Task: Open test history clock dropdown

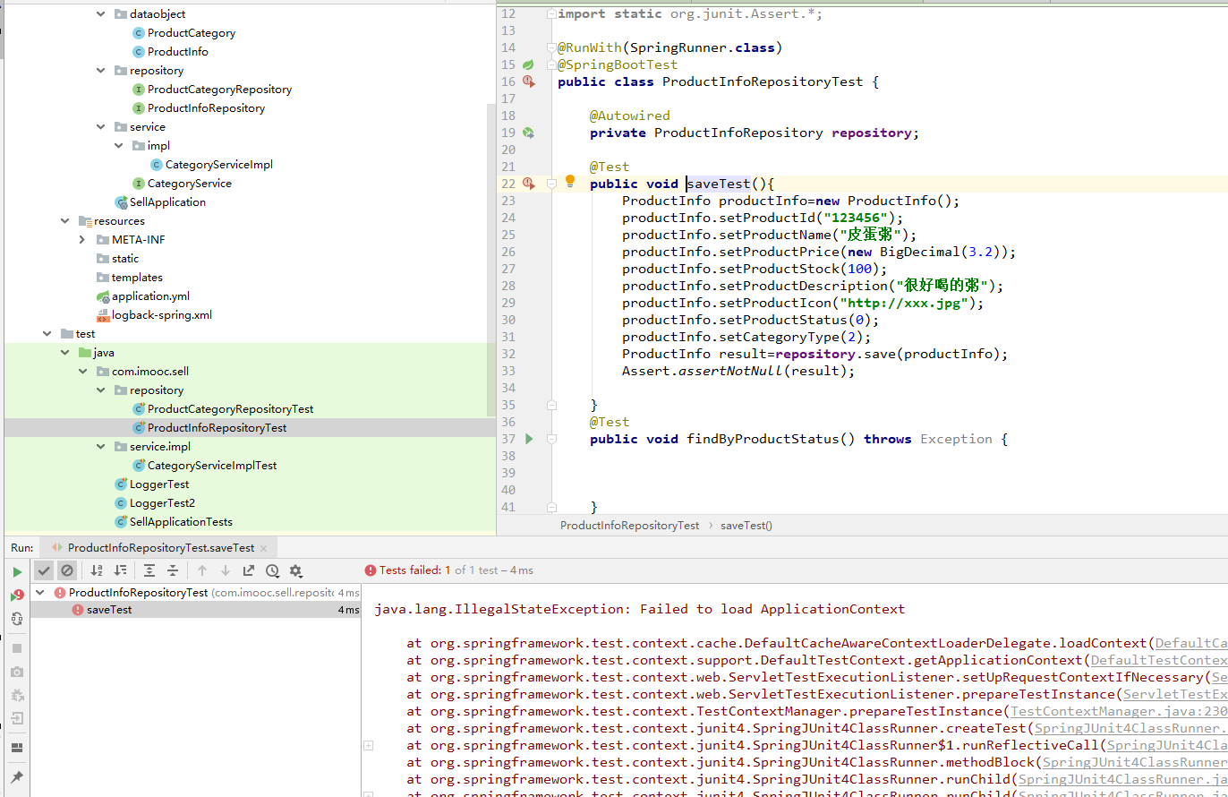Action: point(272,570)
